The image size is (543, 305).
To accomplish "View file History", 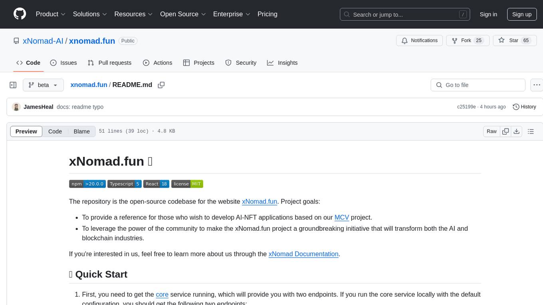I will coord(524,107).
